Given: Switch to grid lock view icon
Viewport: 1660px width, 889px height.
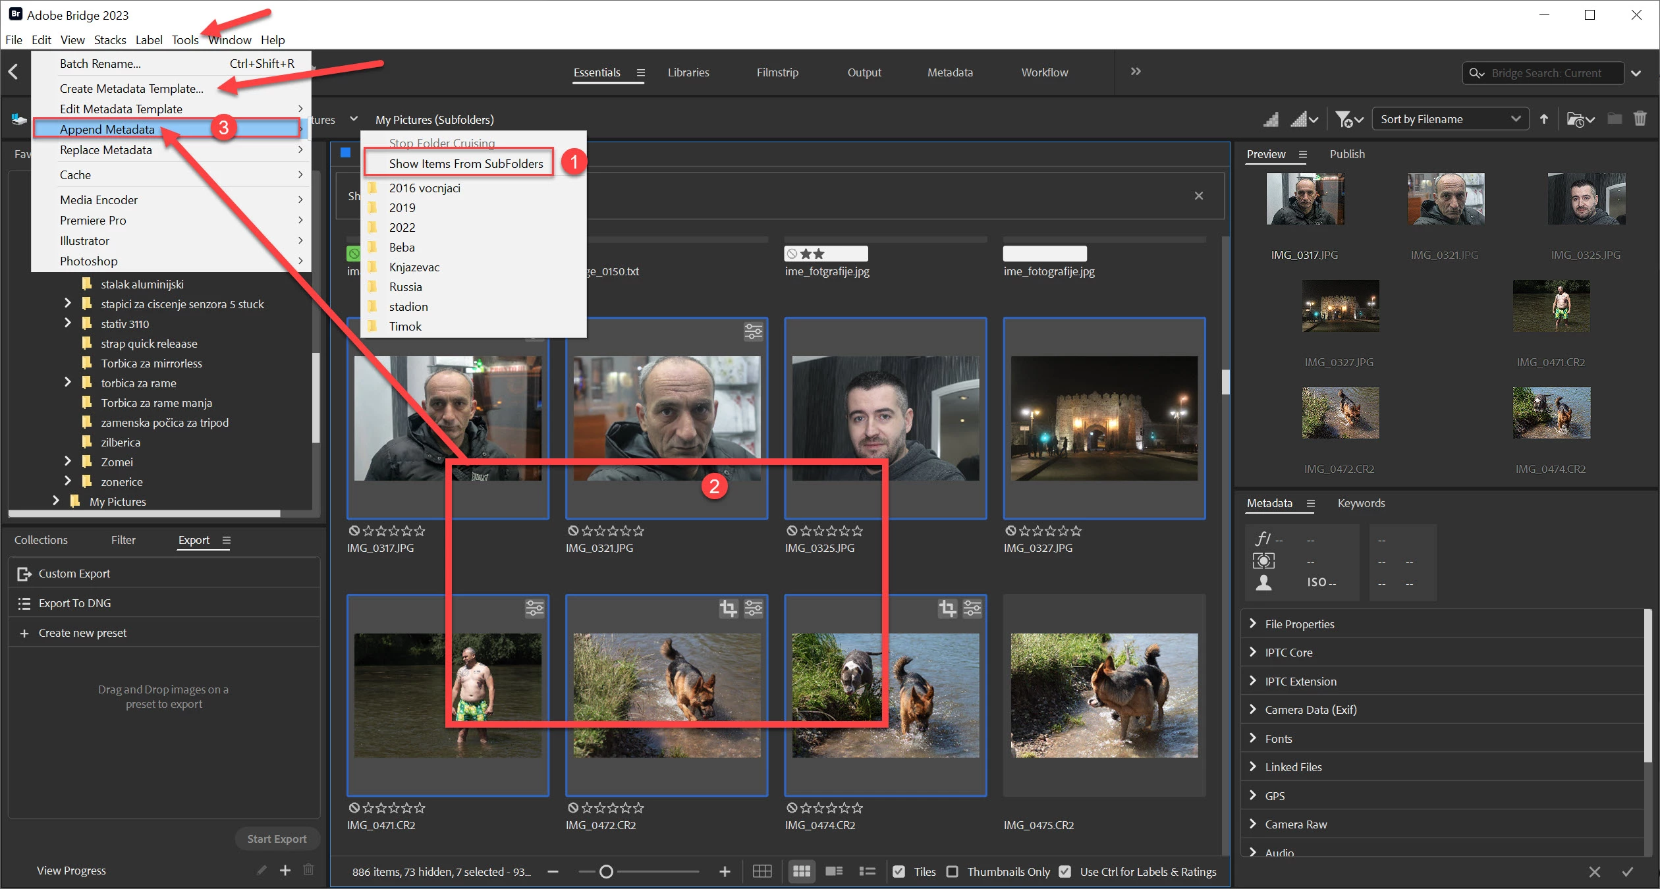Looking at the screenshot, I should pyautogui.click(x=762, y=871).
